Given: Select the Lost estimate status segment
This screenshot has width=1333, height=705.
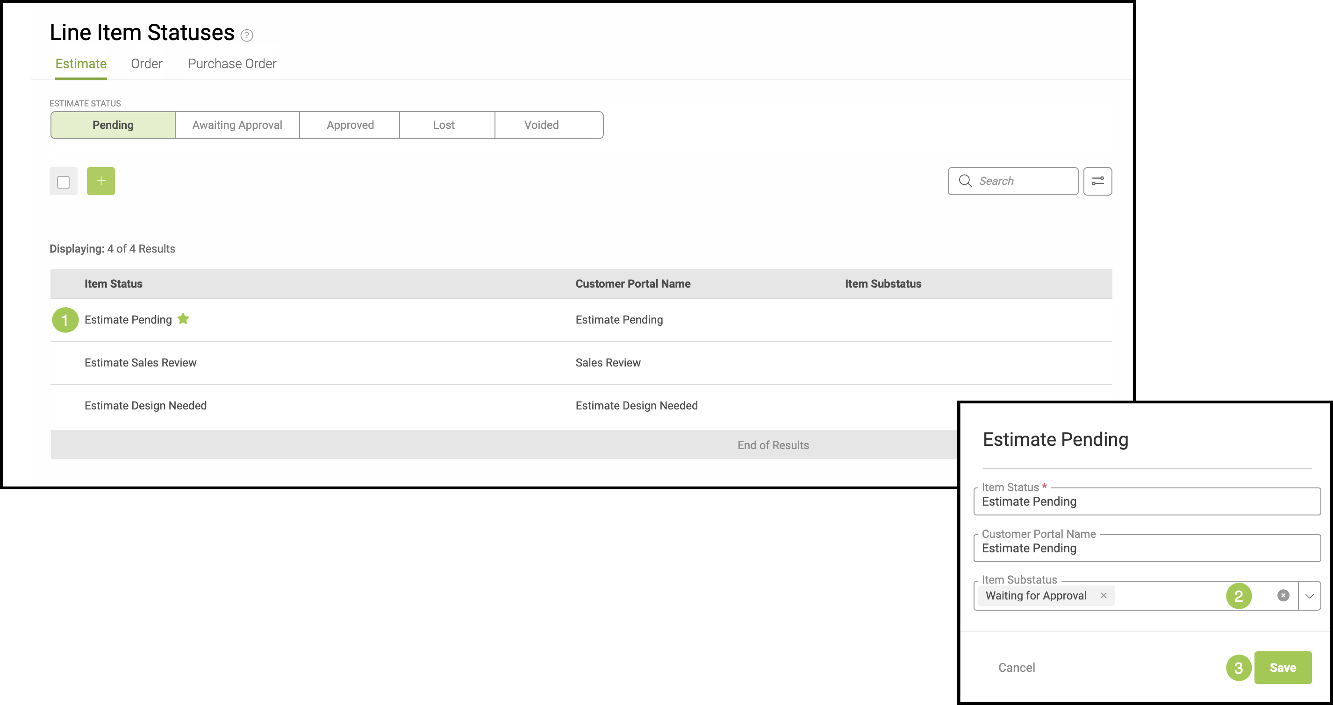Looking at the screenshot, I should [444, 125].
